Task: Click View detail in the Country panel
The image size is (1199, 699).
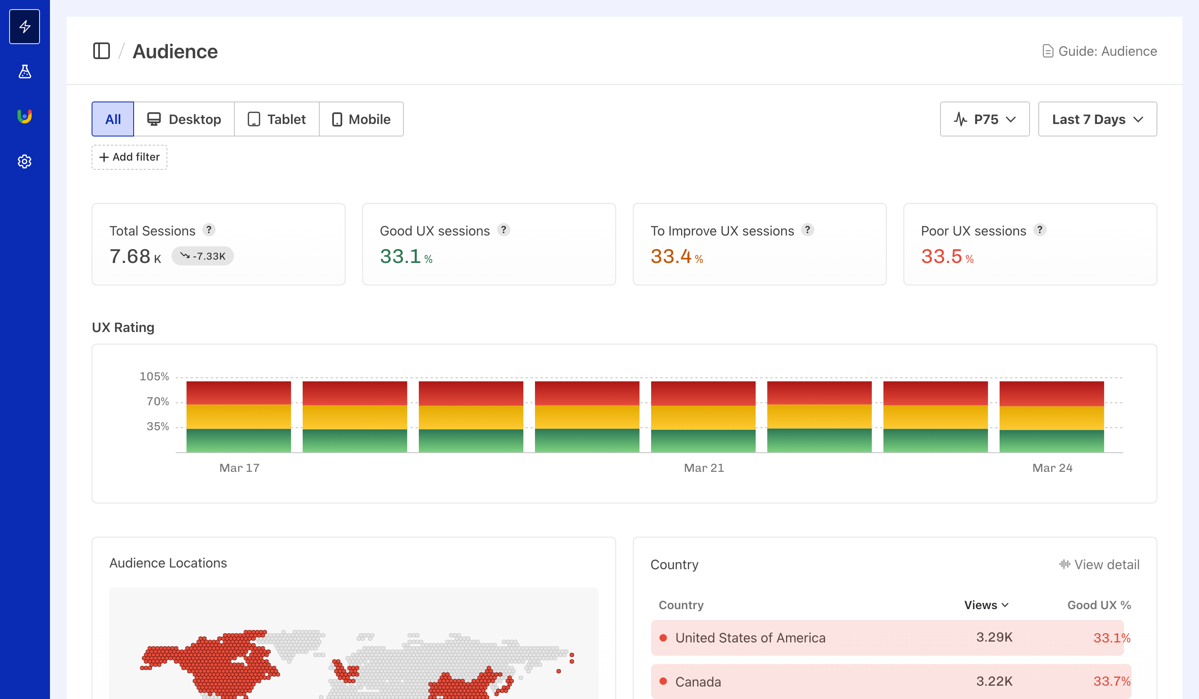Action: [x=1099, y=565]
